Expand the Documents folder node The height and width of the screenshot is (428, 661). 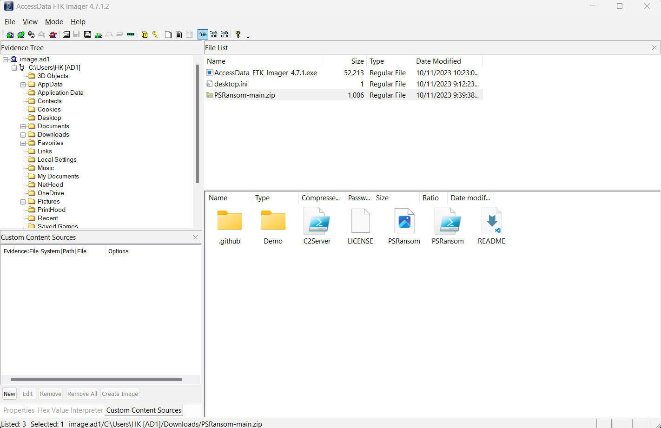pyautogui.click(x=23, y=126)
